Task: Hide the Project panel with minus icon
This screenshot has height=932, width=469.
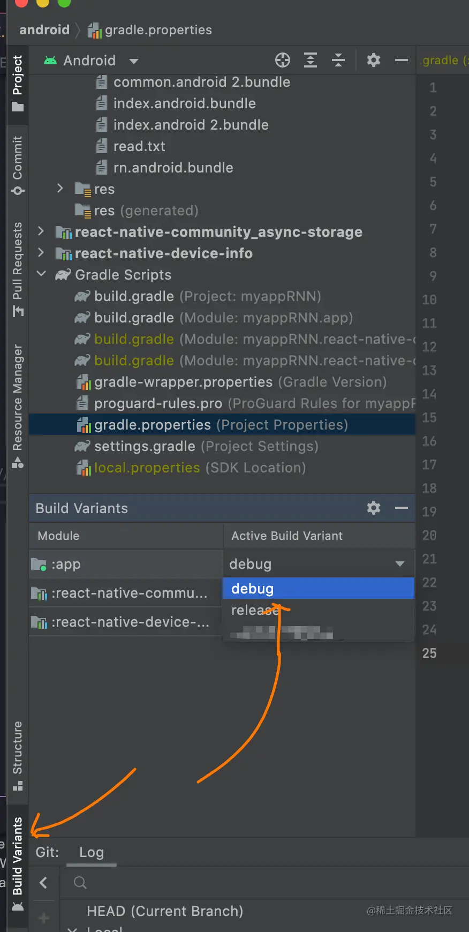Action: 402,61
